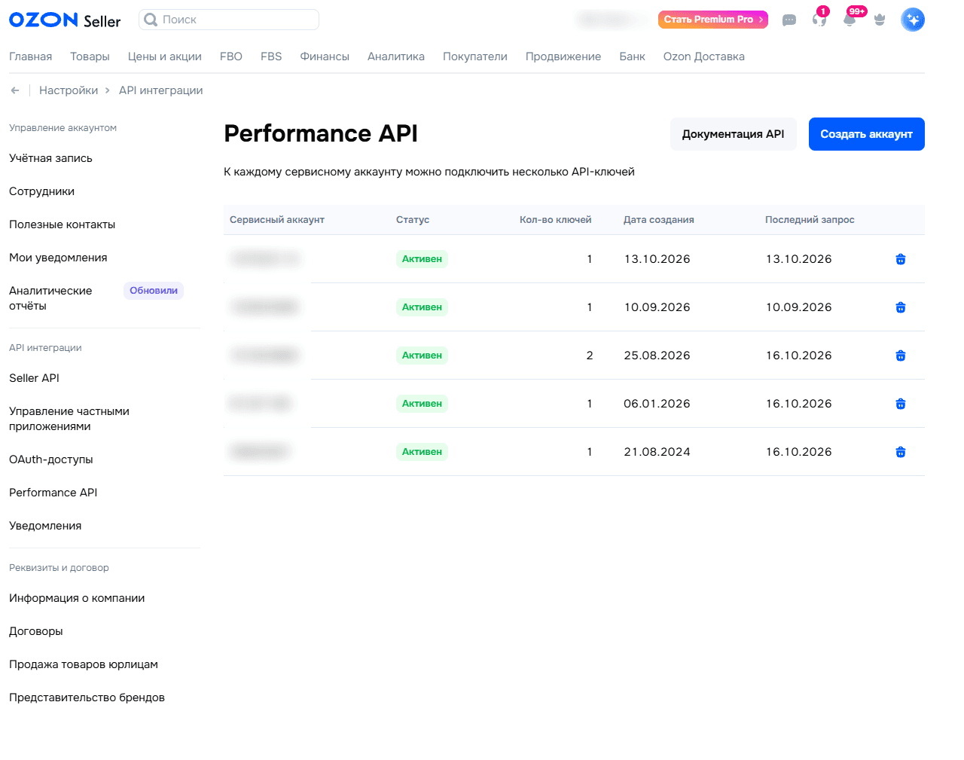Screen dimensions: 964x760
Task: Open the FBO menu
Action: (231, 56)
